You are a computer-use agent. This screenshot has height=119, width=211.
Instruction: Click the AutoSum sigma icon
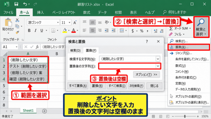coord(171,28)
